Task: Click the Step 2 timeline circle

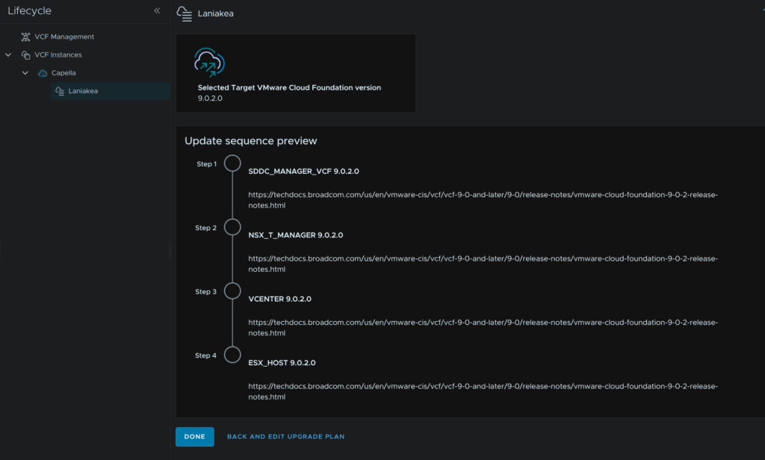Action: click(x=232, y=227)
